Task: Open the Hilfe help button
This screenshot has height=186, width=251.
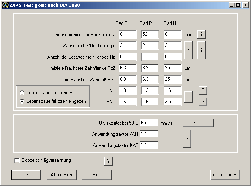Action: coord(97,175)
